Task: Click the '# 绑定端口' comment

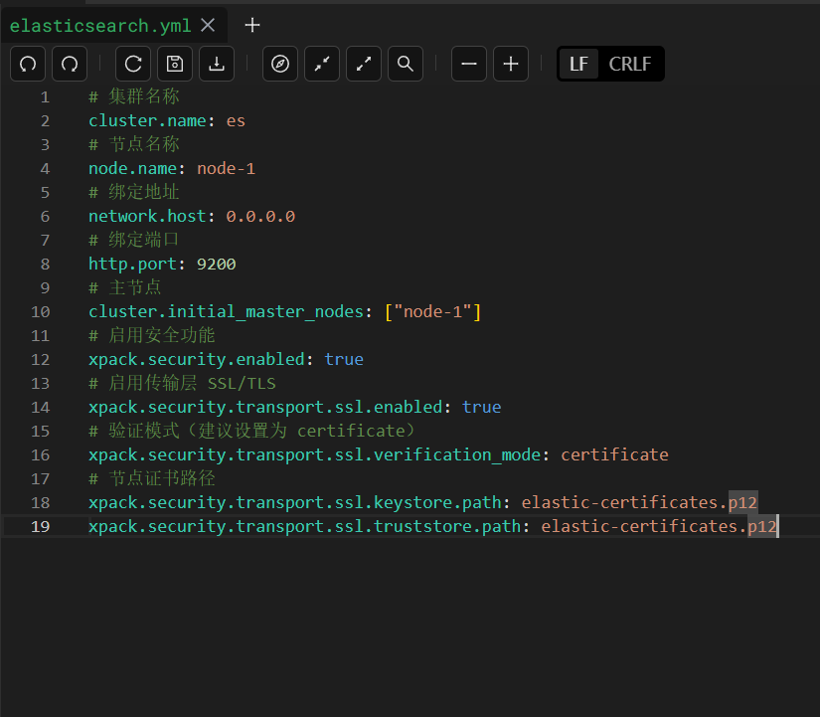Action: pyautogui.click(x=134, y=240)
